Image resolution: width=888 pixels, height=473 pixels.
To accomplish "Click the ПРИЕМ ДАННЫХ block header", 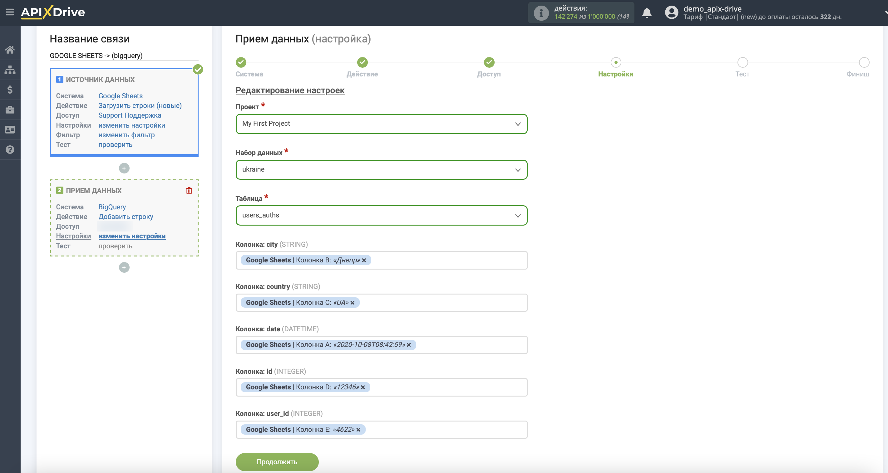I will 94,191.
